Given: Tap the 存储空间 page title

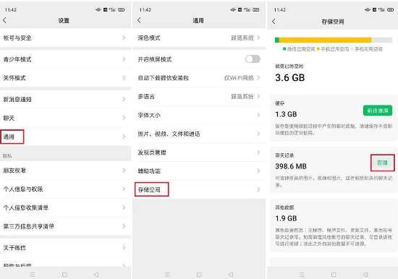Looking at the screenshot, I should pyautogui.click(x=333, y=22).
